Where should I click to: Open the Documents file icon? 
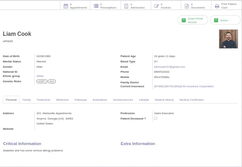point(187,6)
